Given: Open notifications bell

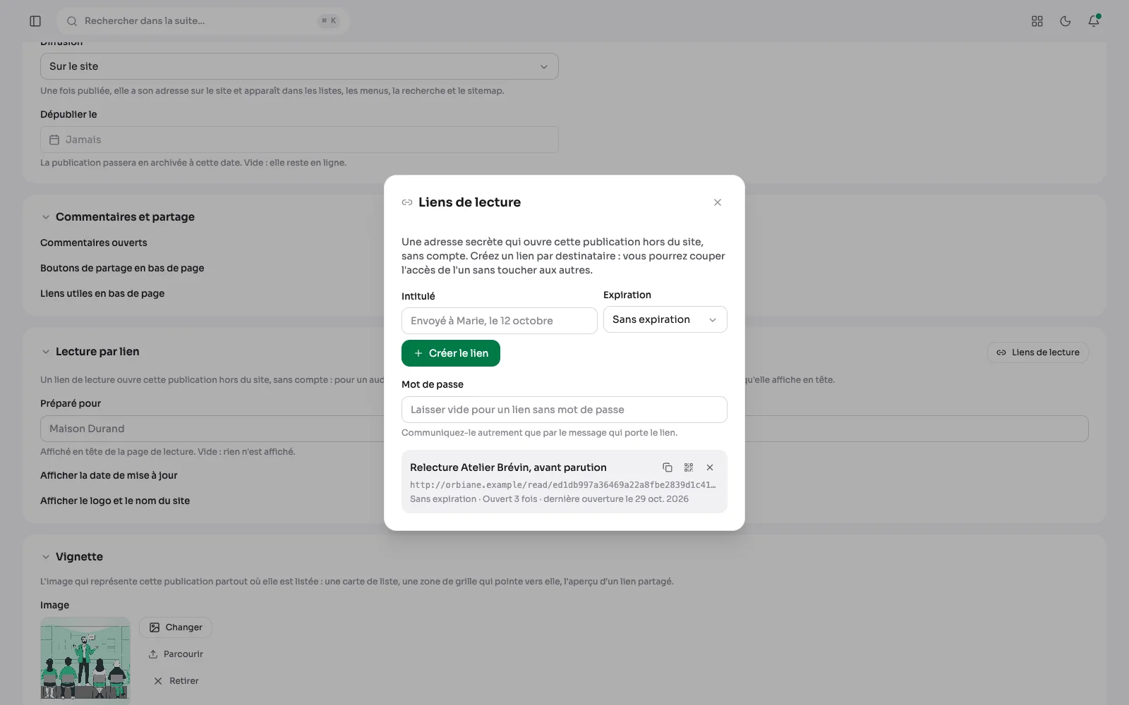Looking at the screenshot, I should click(x=1094, y=21).
